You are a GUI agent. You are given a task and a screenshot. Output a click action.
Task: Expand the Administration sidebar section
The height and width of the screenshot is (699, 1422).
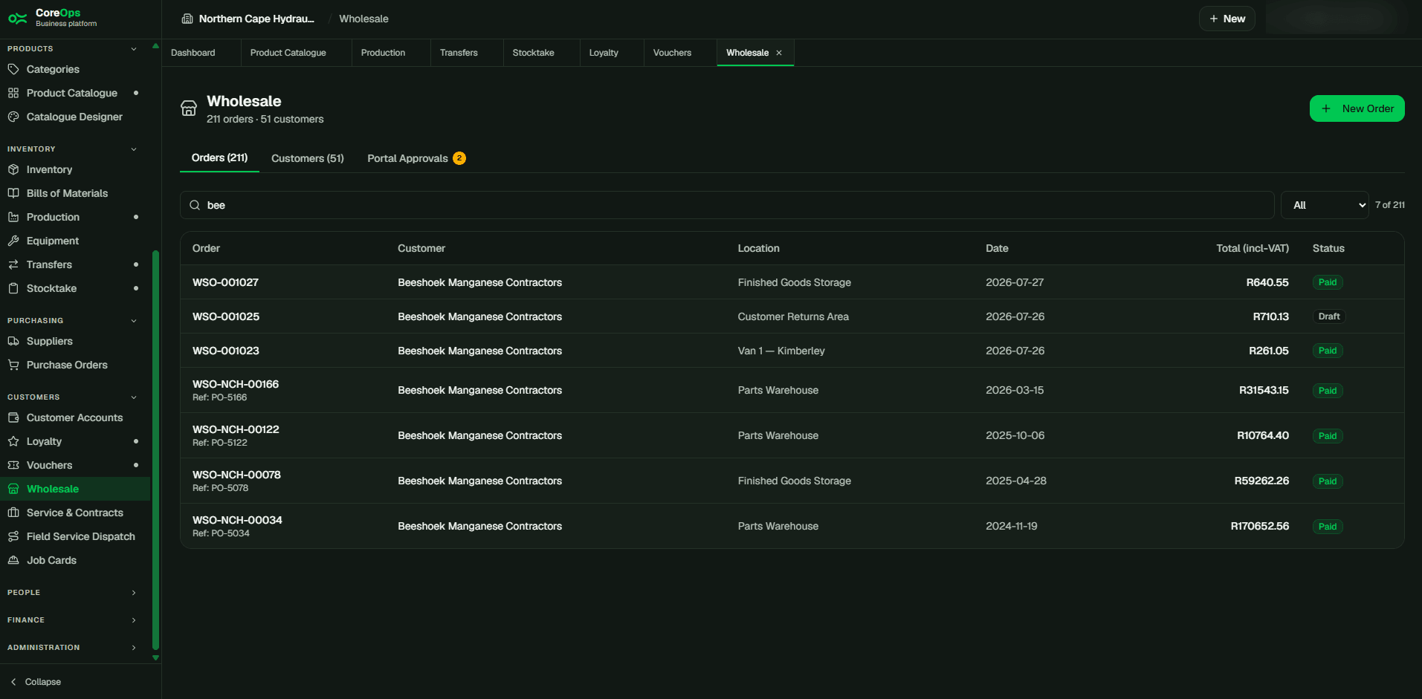[134, 648]
